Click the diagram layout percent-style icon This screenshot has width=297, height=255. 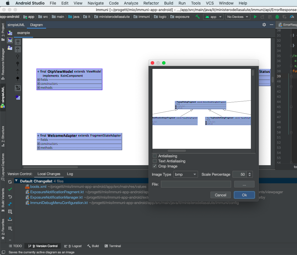point(18,88)
